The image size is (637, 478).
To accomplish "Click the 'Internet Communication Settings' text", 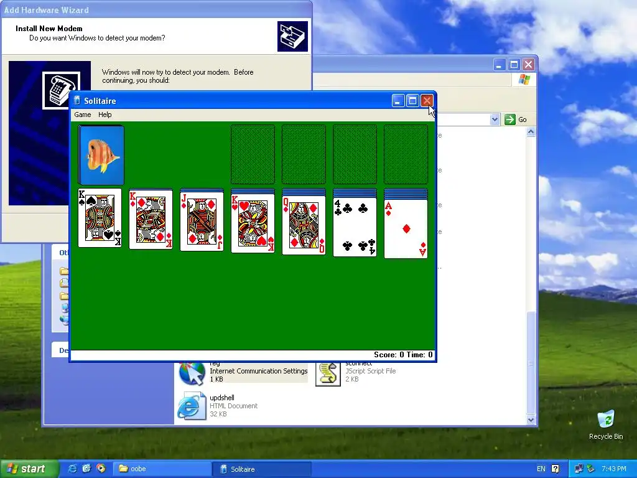I will (258, 371).
